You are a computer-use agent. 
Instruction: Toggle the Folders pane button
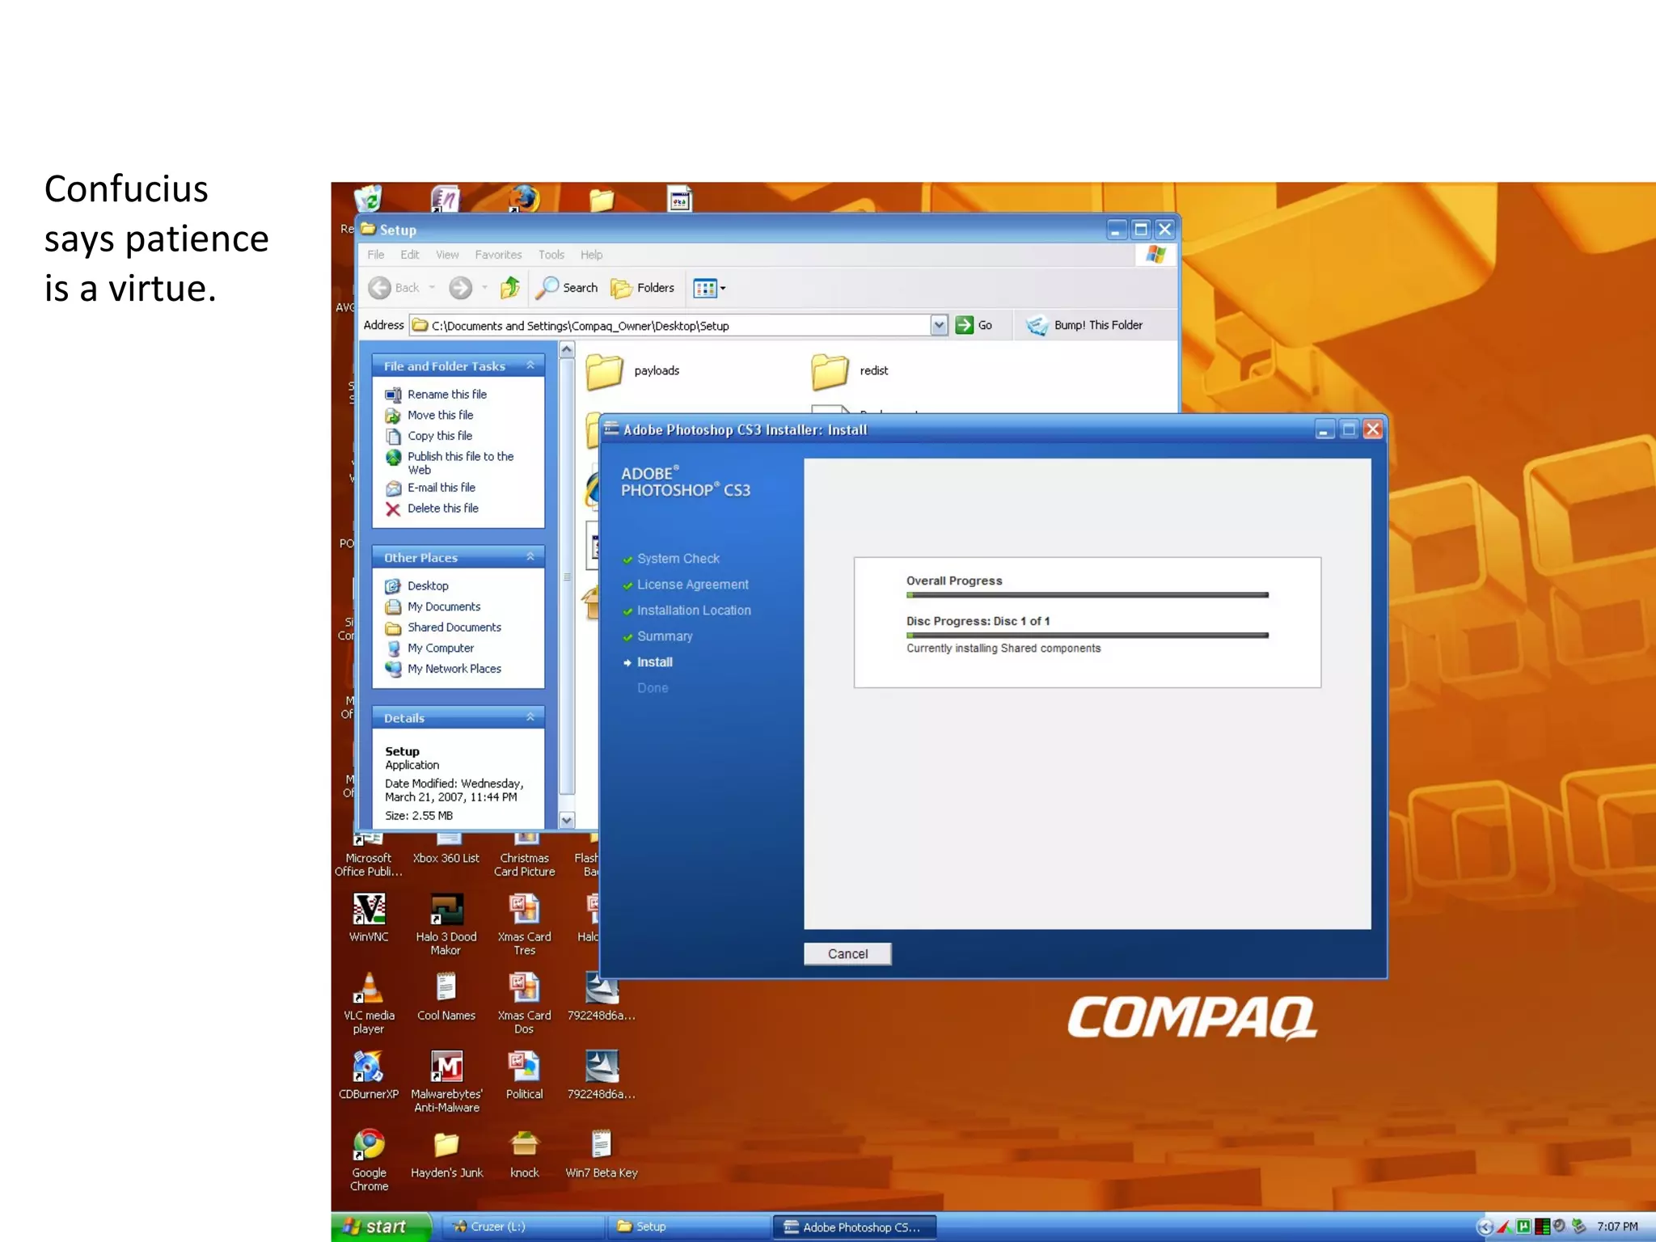(x=643, y=287)
